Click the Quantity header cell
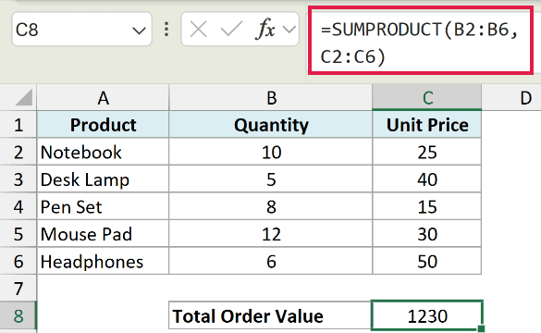 [x=271, y=125]
